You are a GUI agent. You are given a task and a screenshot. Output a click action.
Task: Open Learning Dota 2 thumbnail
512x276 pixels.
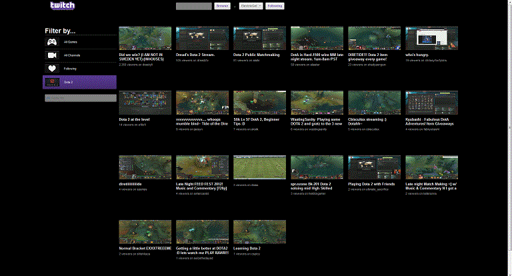pyautogui.click(x=259, y=231)
